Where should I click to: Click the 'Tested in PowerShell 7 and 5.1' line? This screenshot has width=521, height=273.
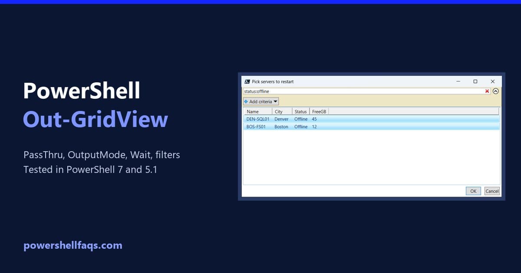pyautogui.click(x=90, y=169)
